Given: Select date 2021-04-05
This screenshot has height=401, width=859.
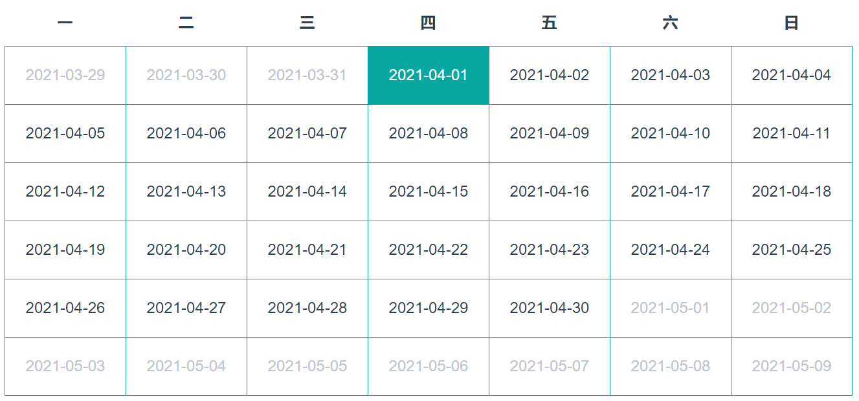Looking at the screenshot, I should (x=65, y=133).
